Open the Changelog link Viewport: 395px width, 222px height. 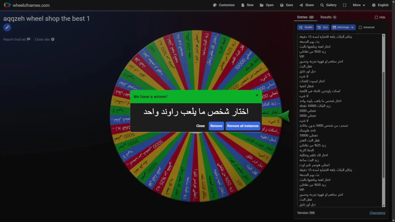pyautogui.click(x=377, y=213)
